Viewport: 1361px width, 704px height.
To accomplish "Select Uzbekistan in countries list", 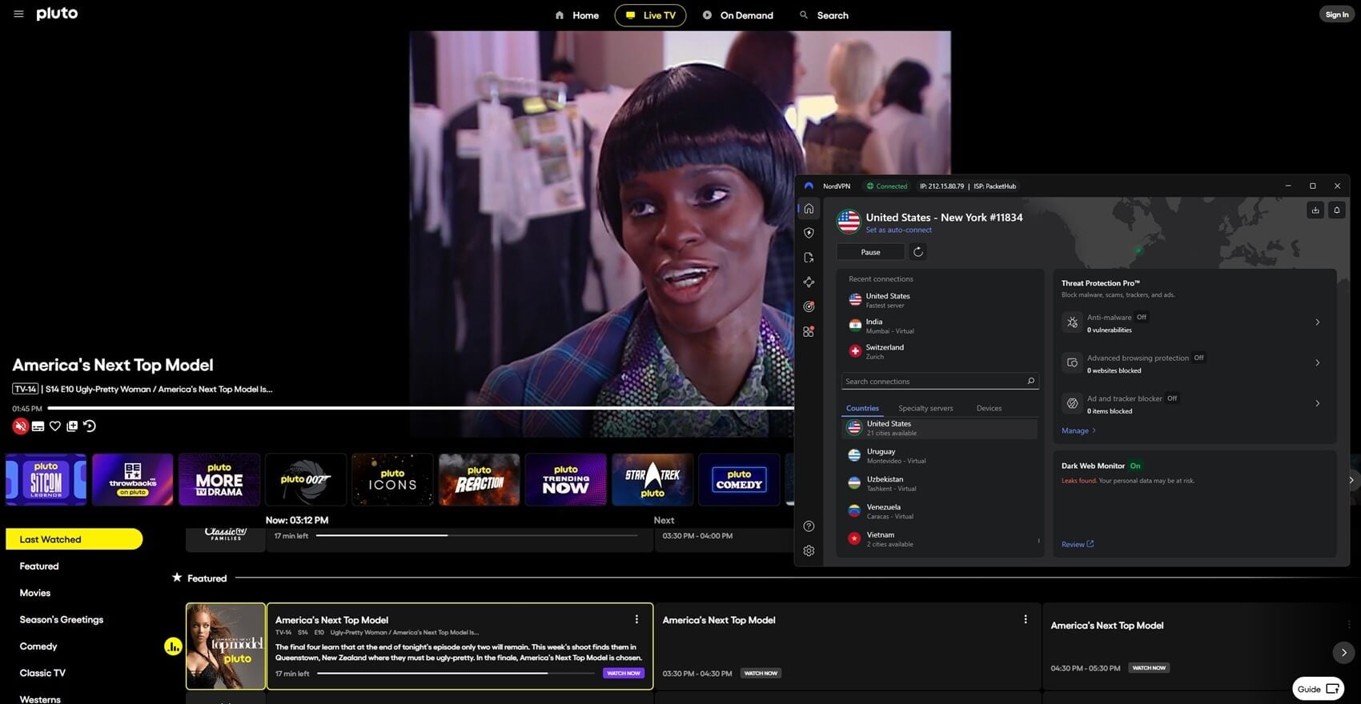I will (940, 483).
